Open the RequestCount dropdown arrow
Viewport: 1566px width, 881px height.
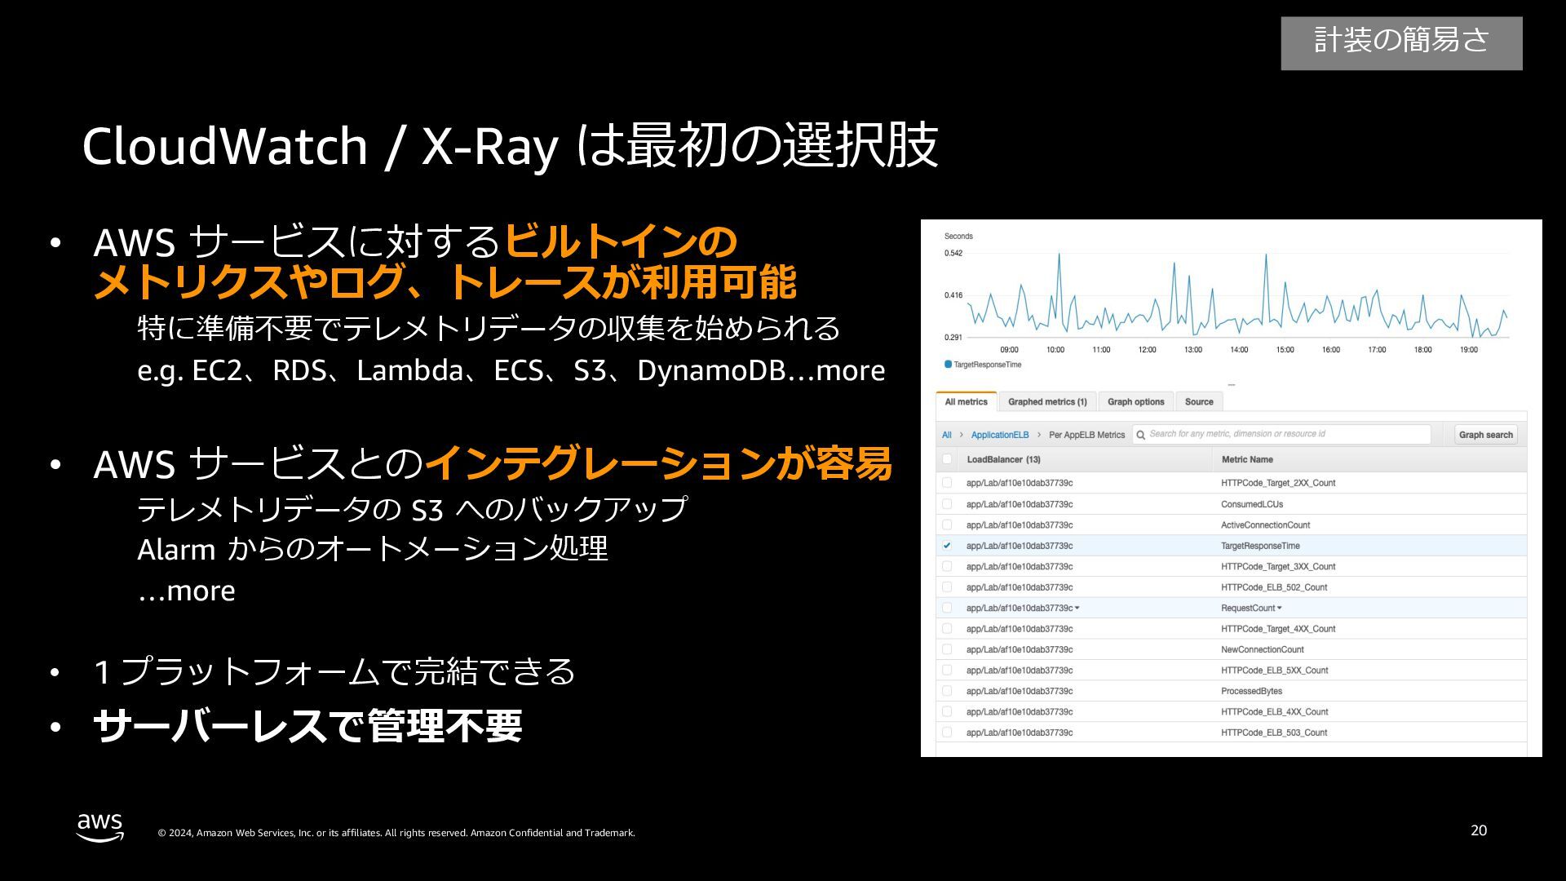click(1279, 608)
